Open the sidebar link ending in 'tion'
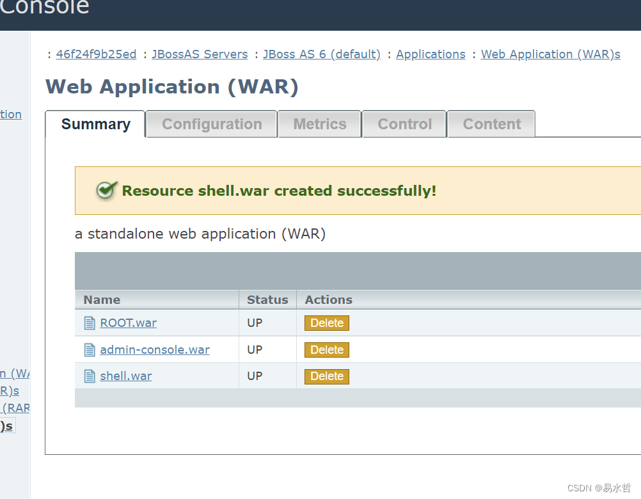 pyautogui.click(x=11, y=114)
